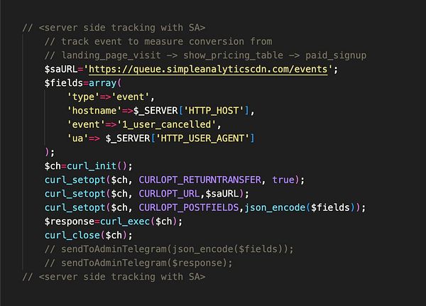Viewport: 426px width, 306px height.
Task: Click the commented sendToAdminTelegram($response) line
Action: [x=138, y=263]
